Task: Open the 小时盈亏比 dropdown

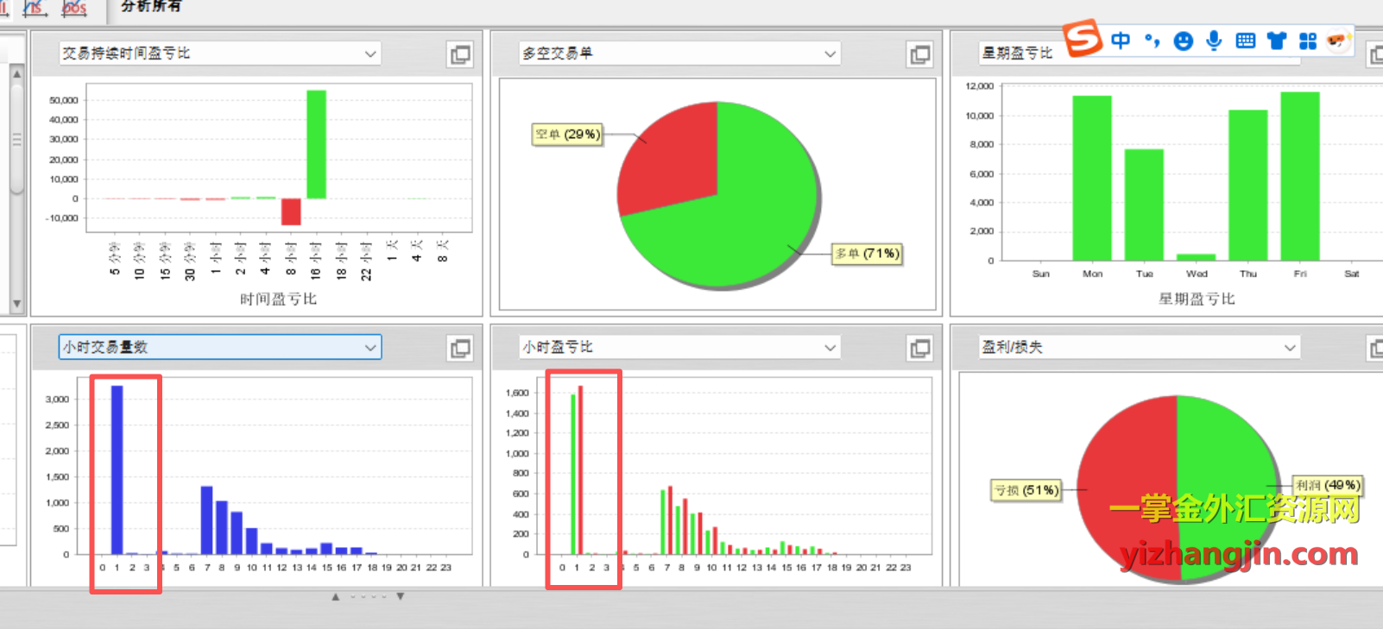Action: coord(830,348)
